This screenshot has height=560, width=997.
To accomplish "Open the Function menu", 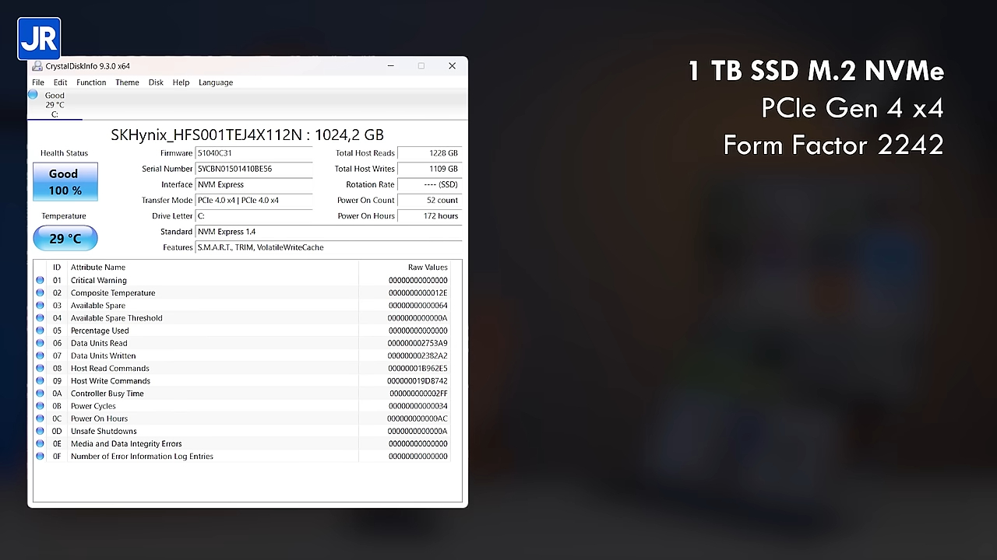I will tap(91, 82).
